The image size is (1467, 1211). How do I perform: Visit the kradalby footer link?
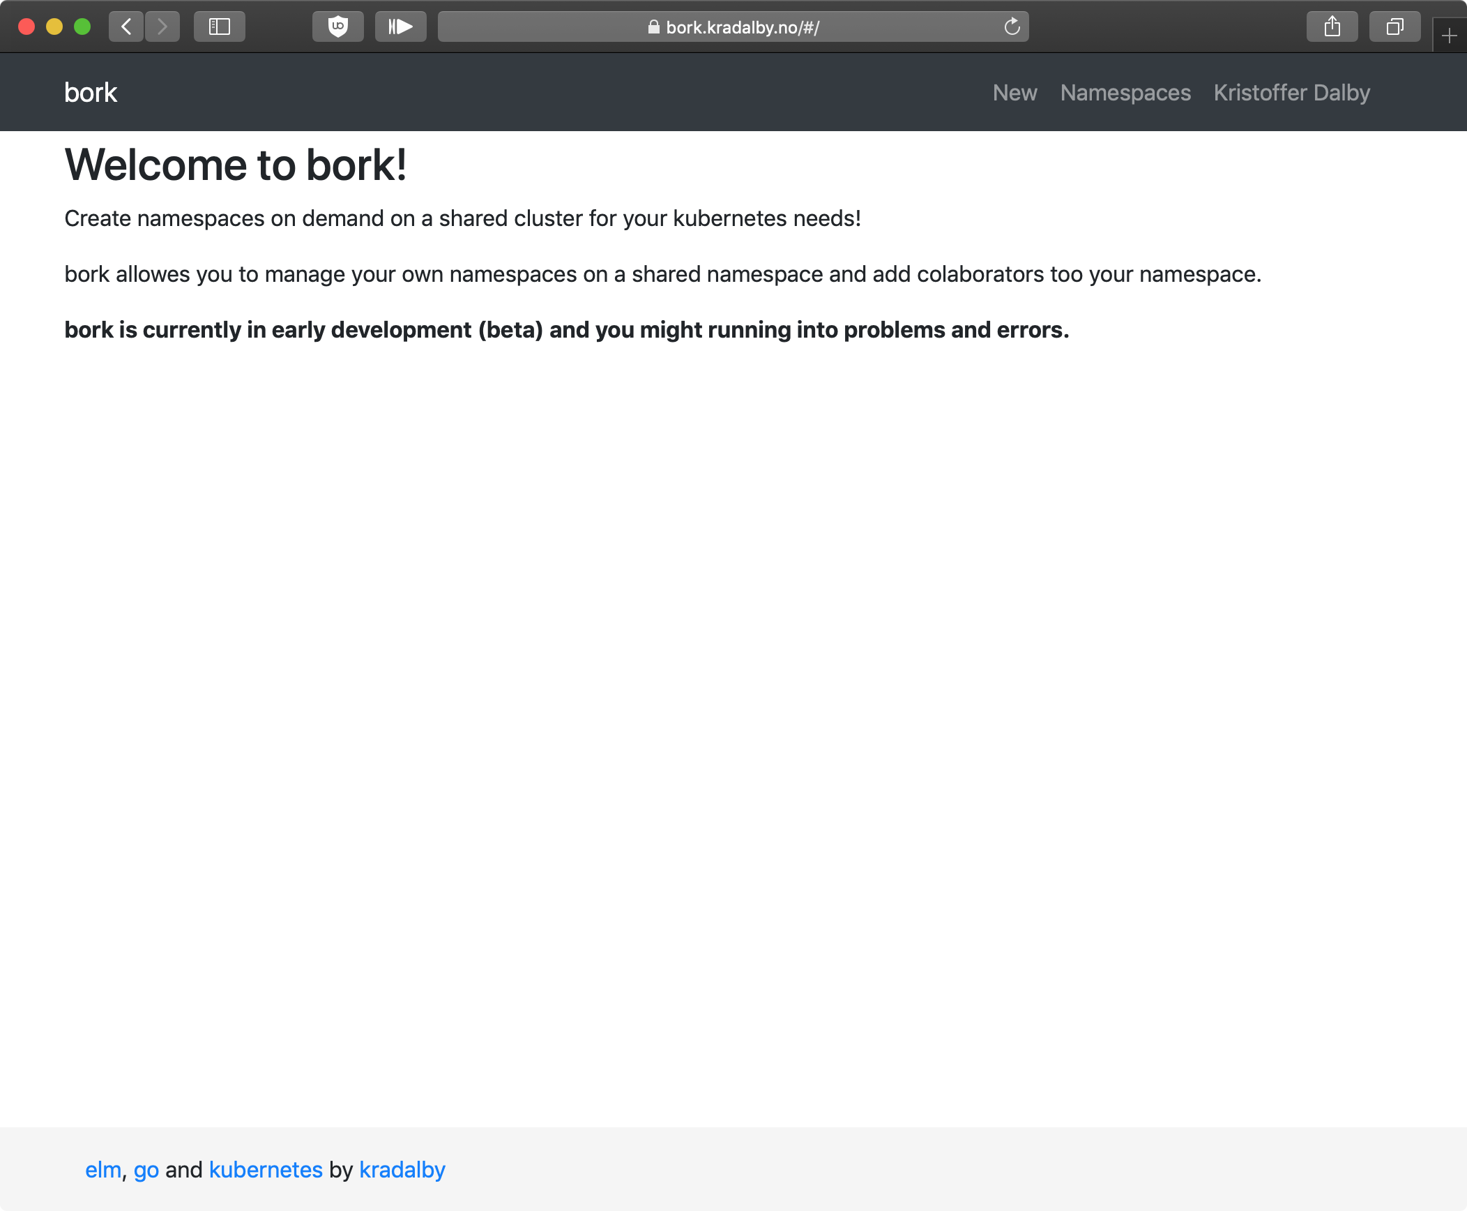point(402,1170)
